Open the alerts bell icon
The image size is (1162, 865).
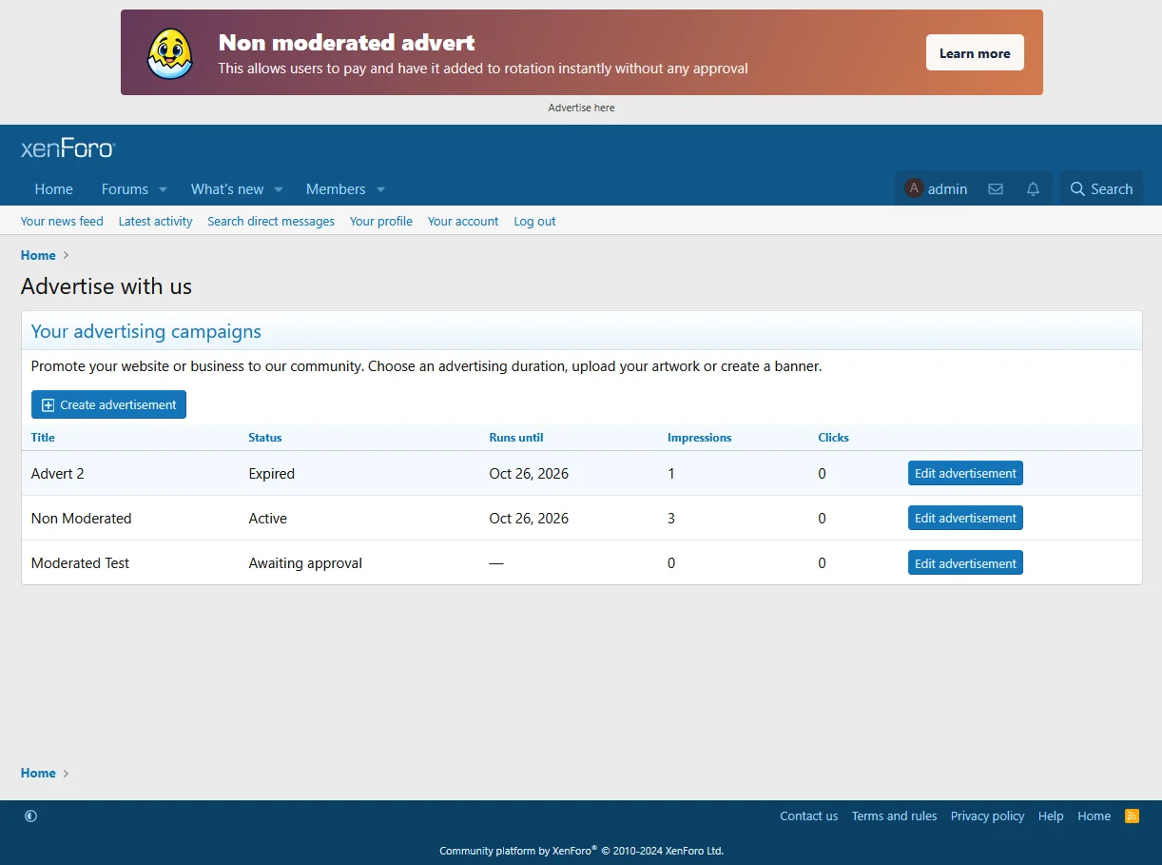pos(1033,189)
